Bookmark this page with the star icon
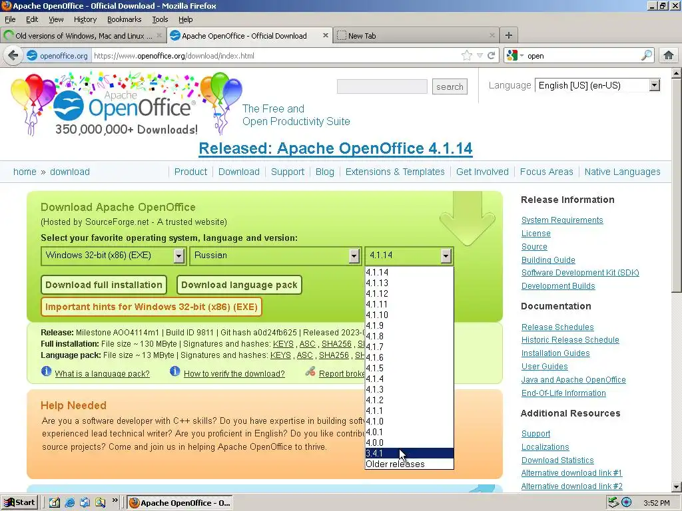This screenshot has width=682, height=511. [x=467, y=56]
